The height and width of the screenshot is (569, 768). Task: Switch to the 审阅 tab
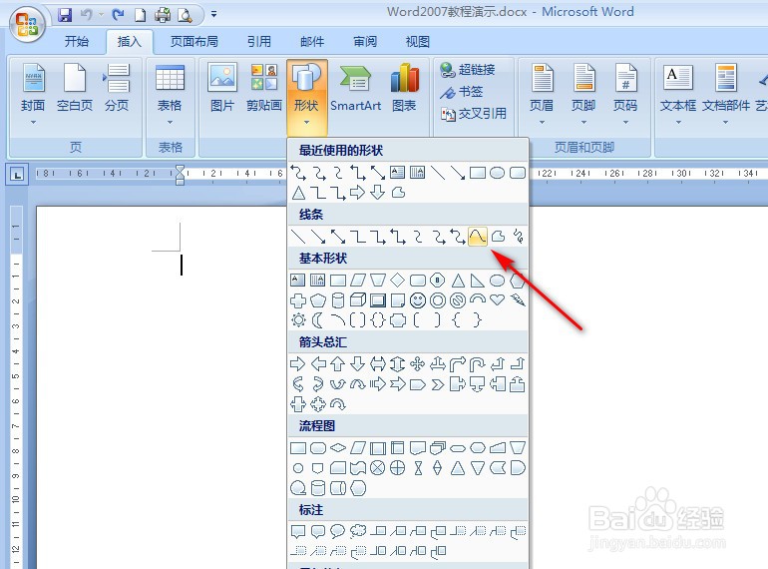pyautogui.click(x=365, y=42)
